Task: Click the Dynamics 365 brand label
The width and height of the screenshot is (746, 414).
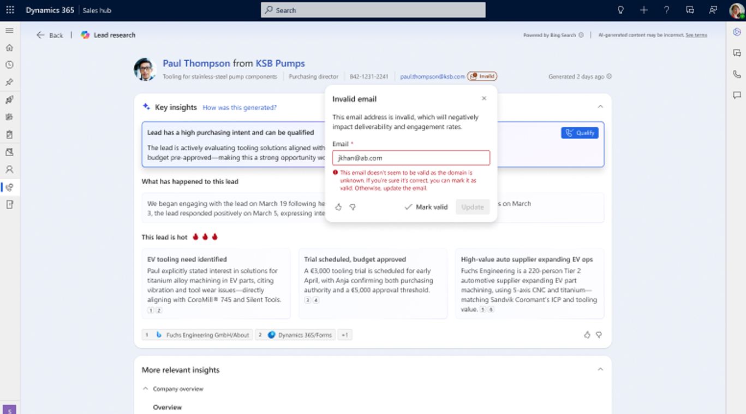Action: tap(50, 10)
